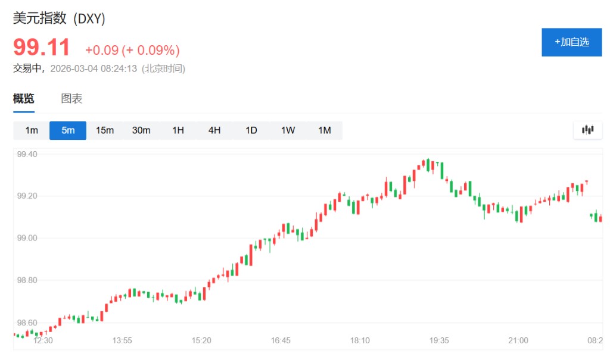
Task: Add DXY to watchlist with 加自选
Action: point(571,42)
